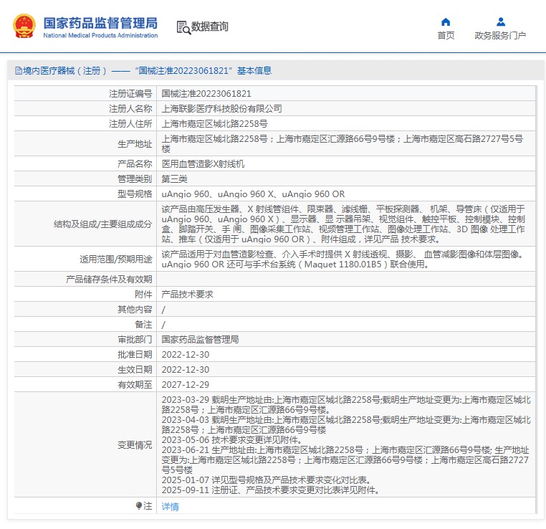The width and height of the screenshot is (546, 529).
Task: Click the product name 医用血管造影X射线机
Action: [x=203, y=164]
